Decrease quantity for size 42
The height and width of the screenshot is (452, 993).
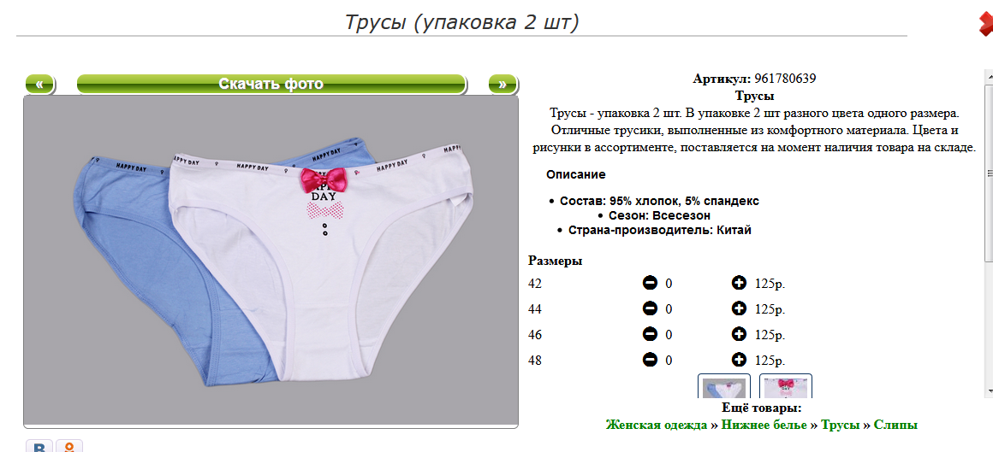coord(650,283)
